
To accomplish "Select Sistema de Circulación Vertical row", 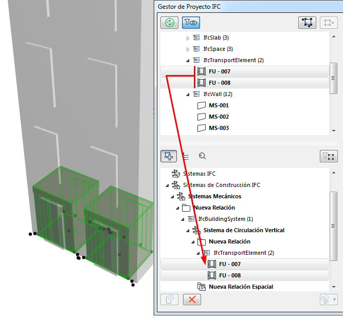I will click(244, 230).
